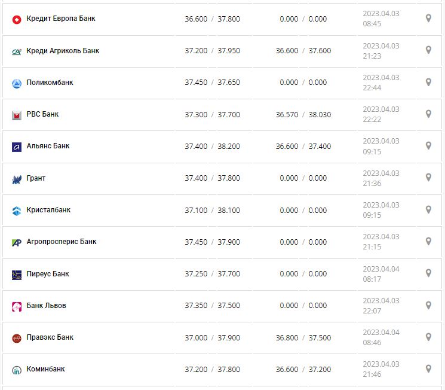The height and width of the screenshot is (390, 445).
Task: Click the Поликомбанк map pin icon
Action: (x=428, y=82)
